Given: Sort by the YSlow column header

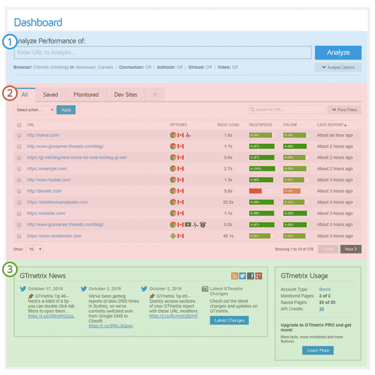Looking at the screenshot, I should [290, 125].
